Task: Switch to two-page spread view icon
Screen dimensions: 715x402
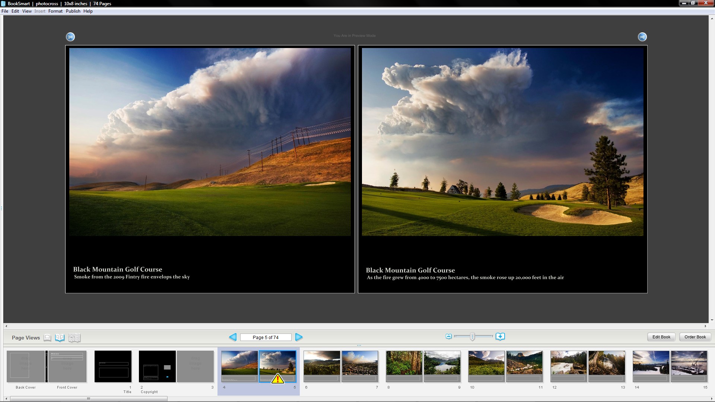Action: (x=60, y=338)
